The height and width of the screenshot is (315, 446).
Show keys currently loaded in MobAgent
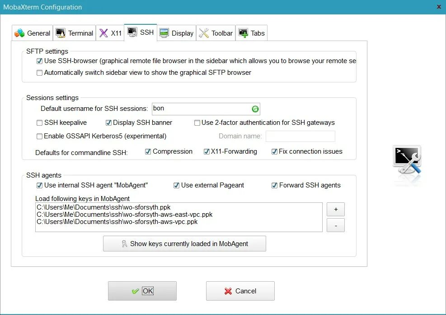[185, 244]
